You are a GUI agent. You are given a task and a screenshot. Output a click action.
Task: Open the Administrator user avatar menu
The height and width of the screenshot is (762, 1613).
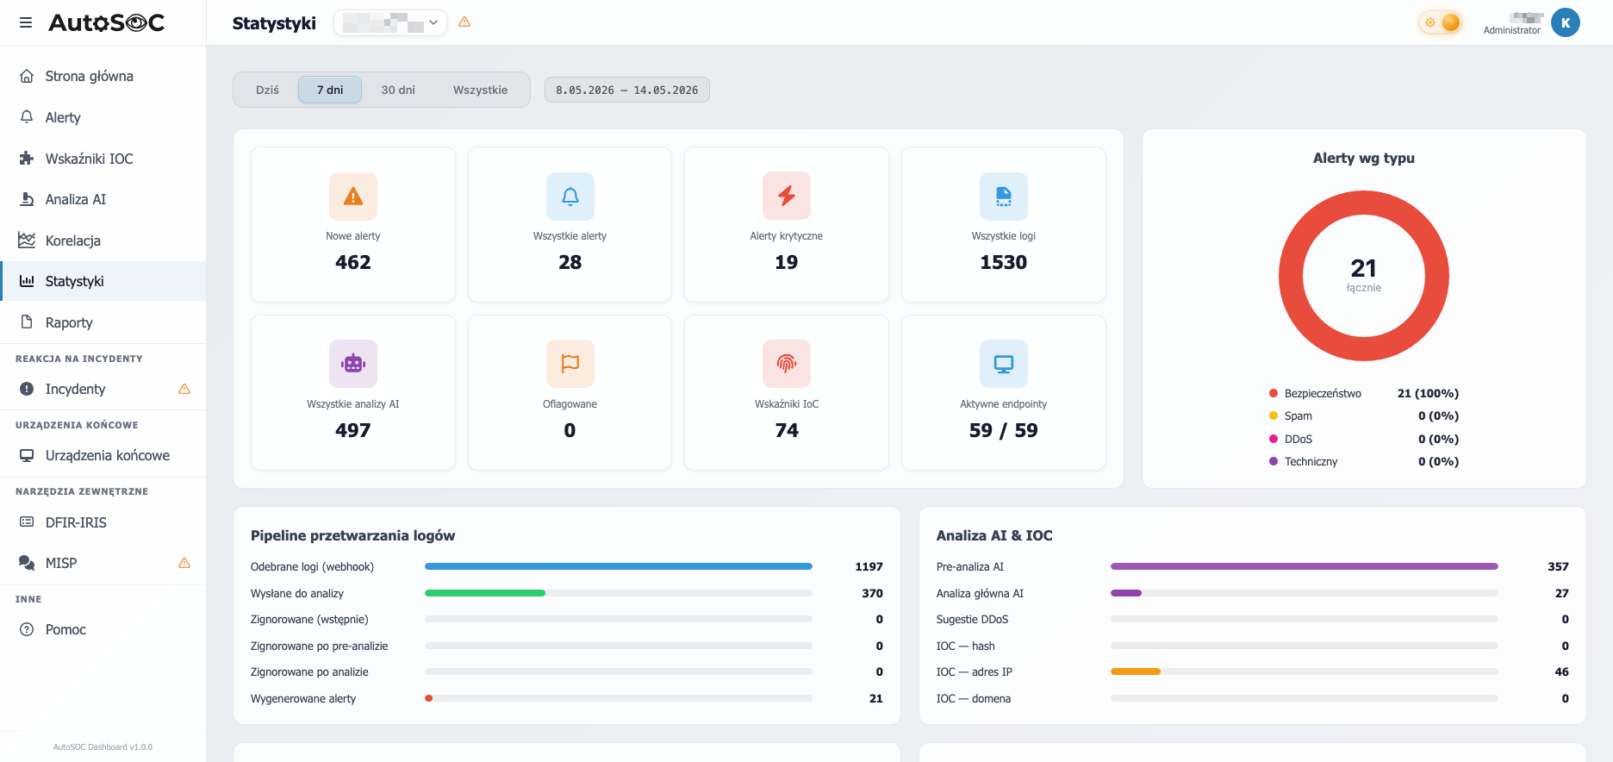click(x=1566, y=22)
